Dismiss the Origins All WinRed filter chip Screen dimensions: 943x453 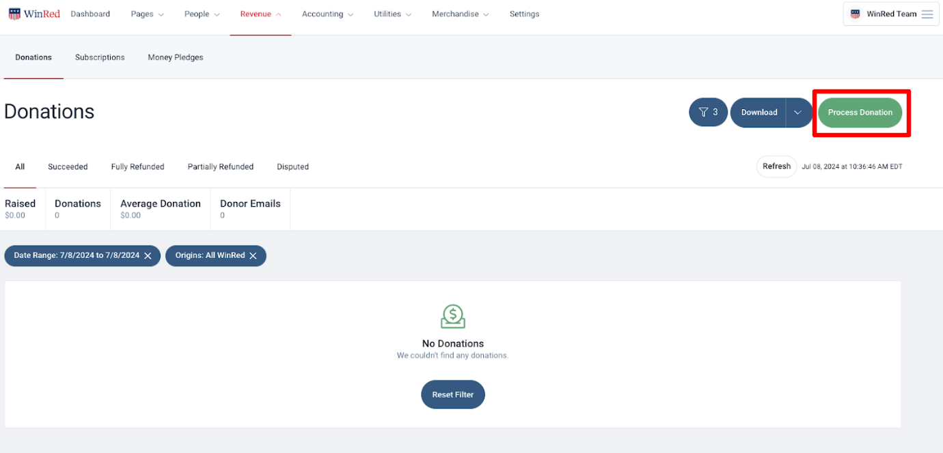(253, 255)
